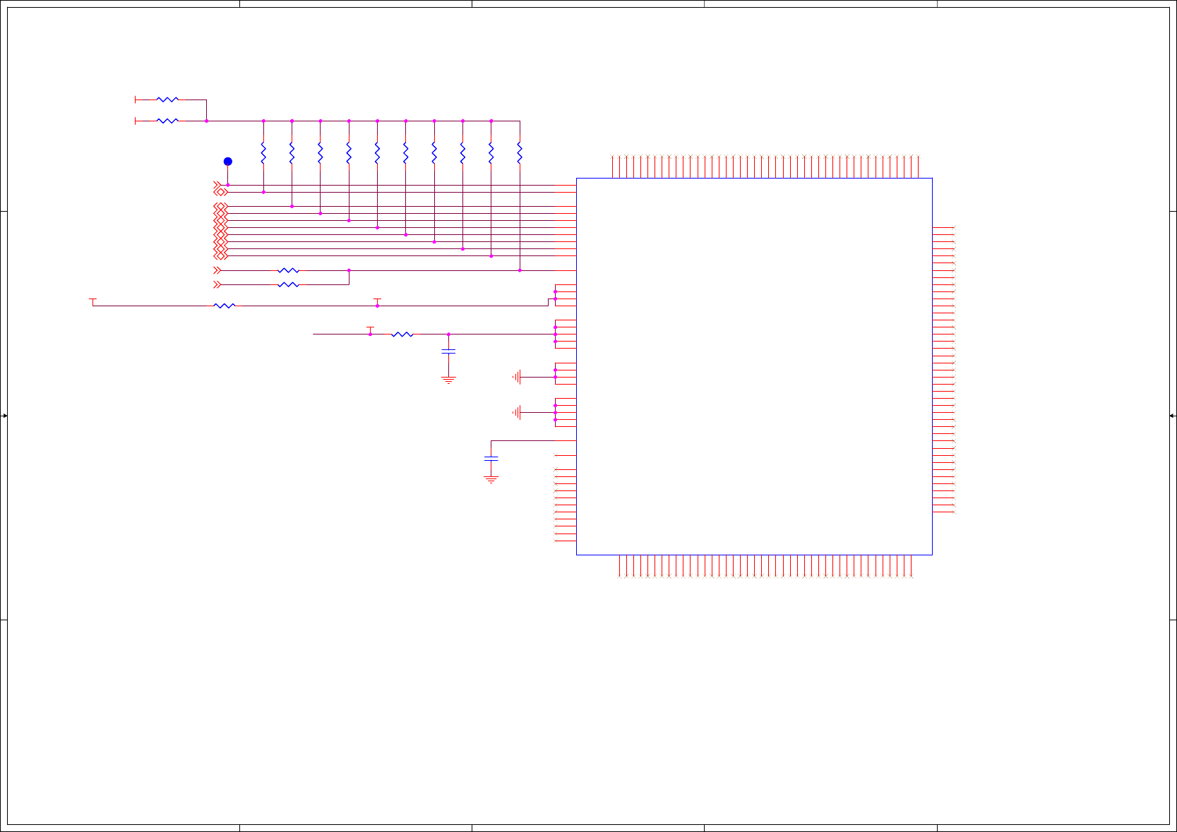Select the power symbol at the far-left wire end

coord(92,301)
